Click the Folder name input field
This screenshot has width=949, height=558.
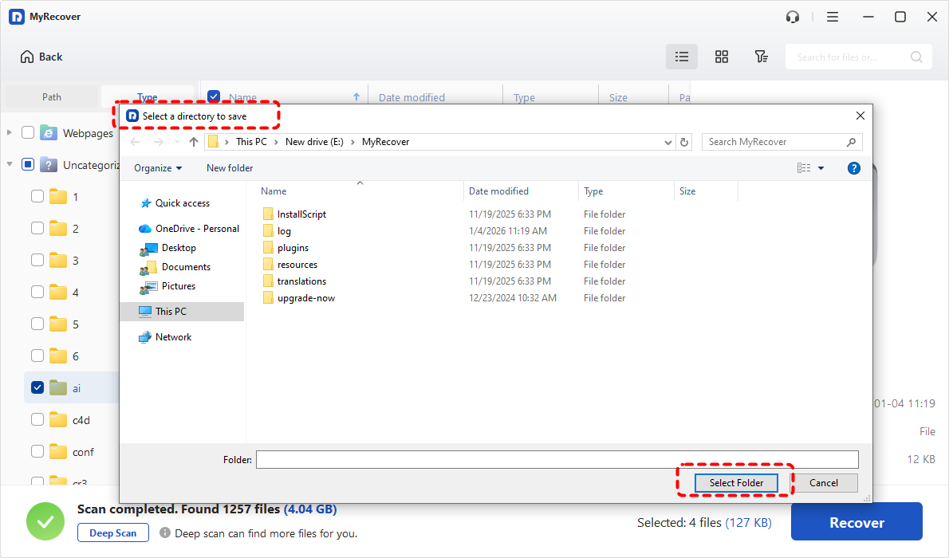pos(557,459)
